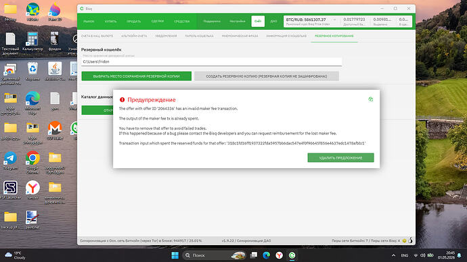
Task: Open the Microsoft Edge desktop shortcut
Action: click(32, 103)
